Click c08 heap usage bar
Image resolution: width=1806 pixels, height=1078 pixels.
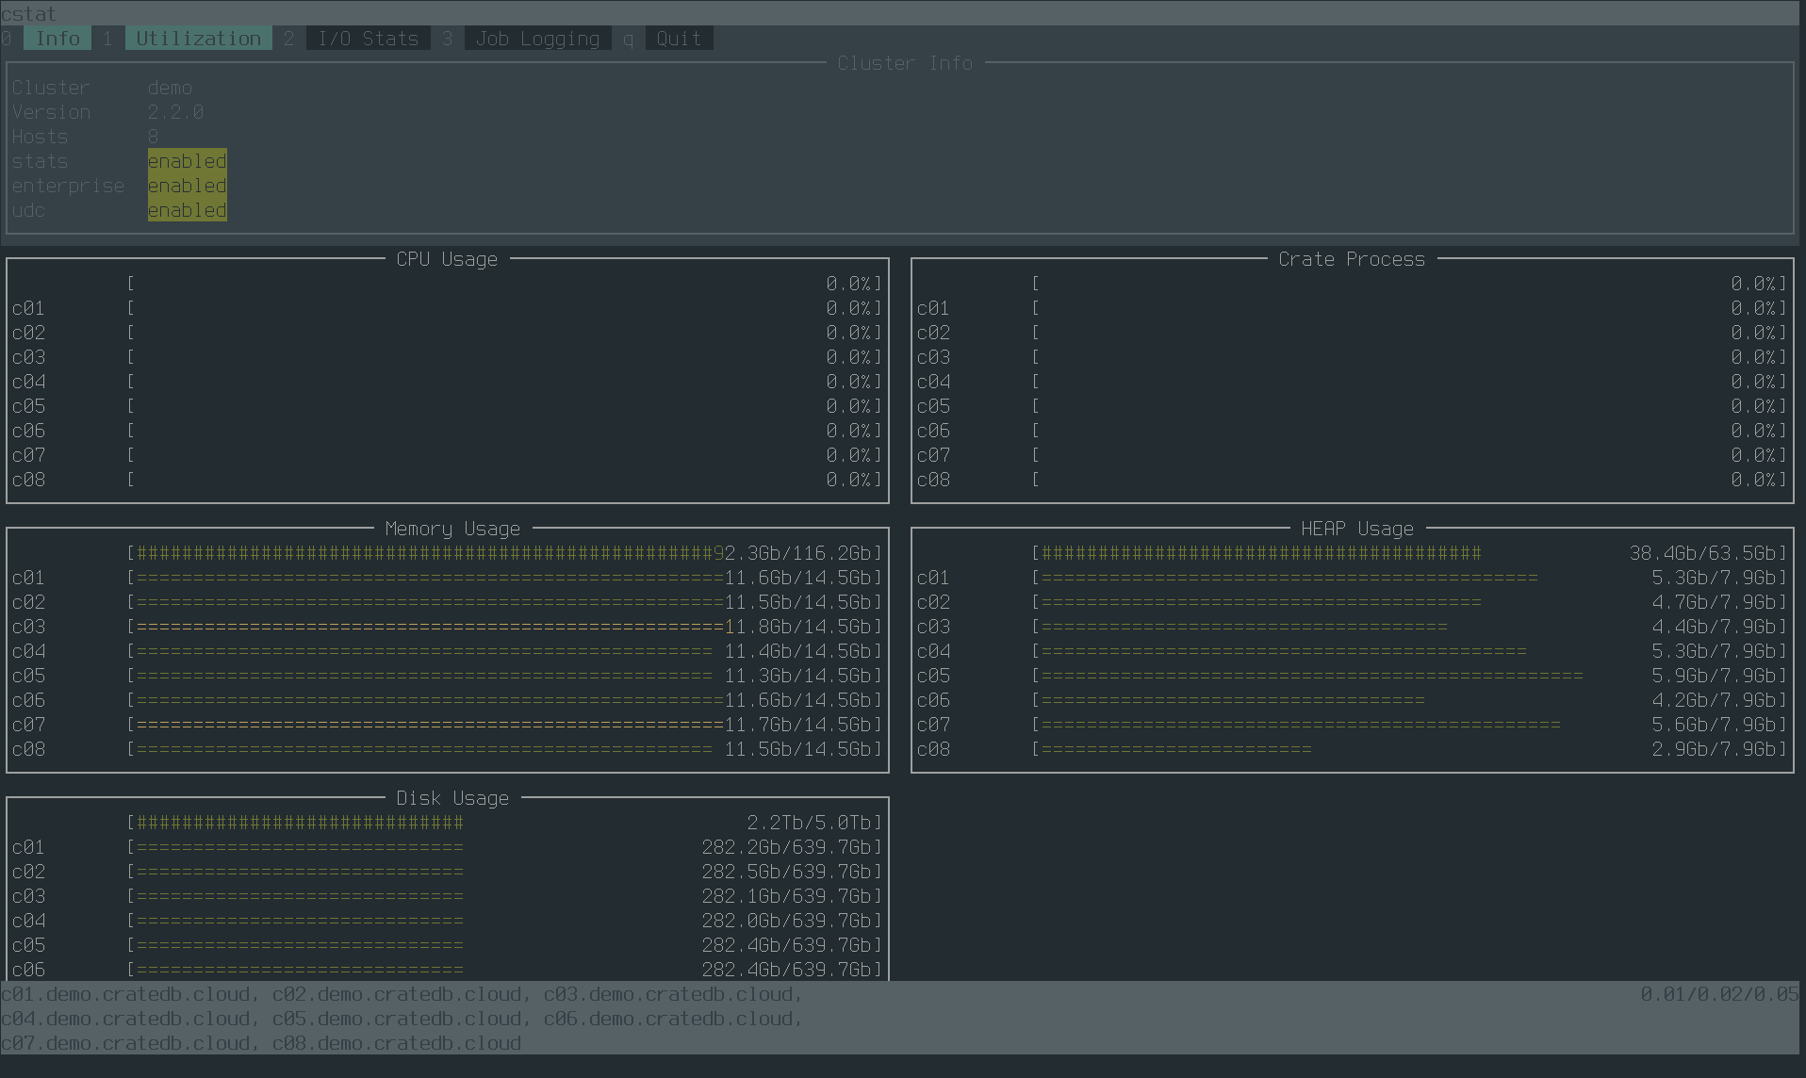[x=1409, y=749]
